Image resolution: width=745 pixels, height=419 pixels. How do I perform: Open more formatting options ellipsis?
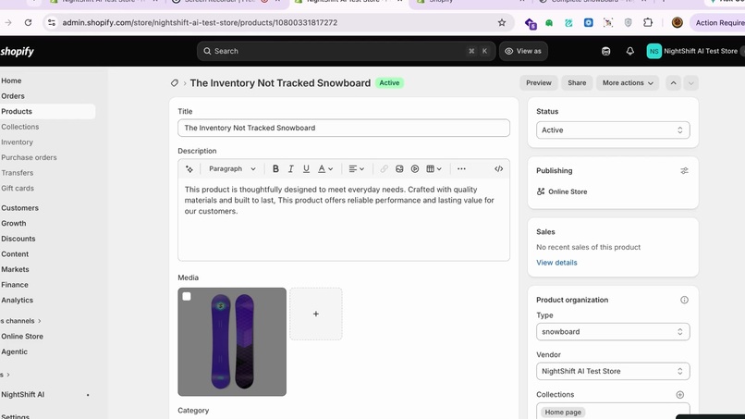[x=461, y=169]
